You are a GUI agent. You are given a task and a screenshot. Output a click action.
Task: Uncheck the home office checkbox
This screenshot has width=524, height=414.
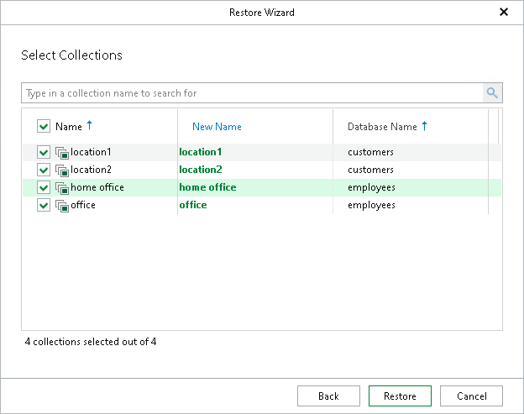[44, 187]
